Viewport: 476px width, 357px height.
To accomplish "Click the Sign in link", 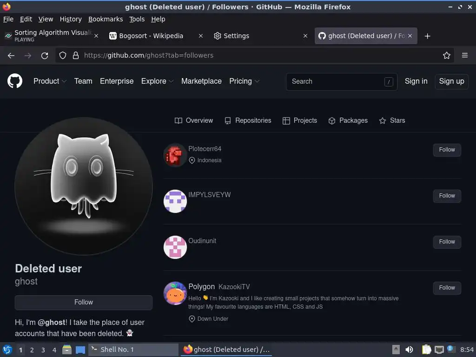I will click(416, 81).
